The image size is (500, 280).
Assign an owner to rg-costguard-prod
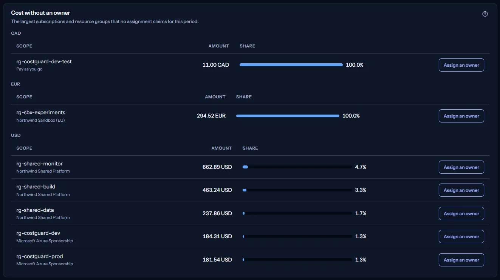461,260
